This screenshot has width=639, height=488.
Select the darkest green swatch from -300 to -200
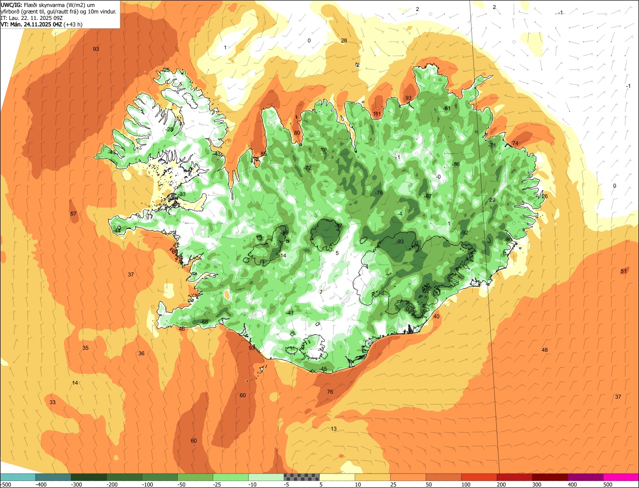click(x=88, y=478)
